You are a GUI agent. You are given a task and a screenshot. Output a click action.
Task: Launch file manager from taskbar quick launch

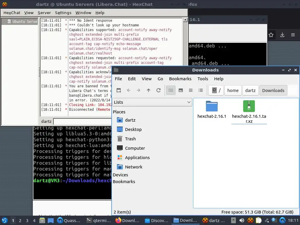[42, 221]
